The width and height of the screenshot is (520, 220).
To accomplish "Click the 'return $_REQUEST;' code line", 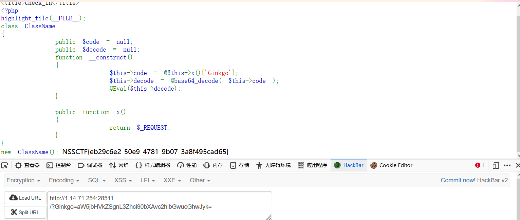I will tap(140, 128).
